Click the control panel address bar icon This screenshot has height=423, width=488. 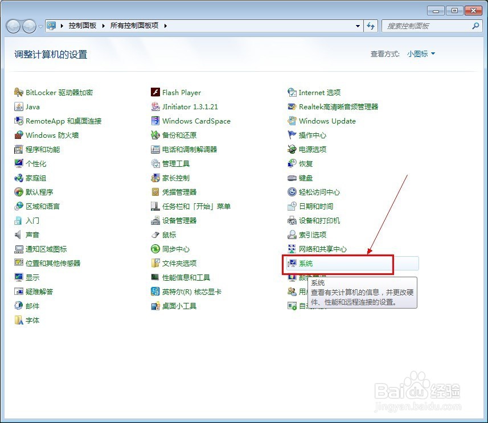coord(51,26)
